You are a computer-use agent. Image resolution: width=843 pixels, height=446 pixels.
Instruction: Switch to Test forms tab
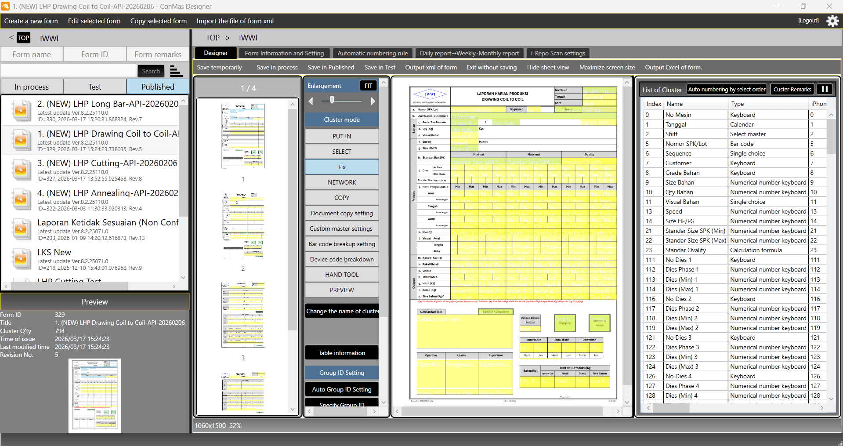tap(94, 87)
